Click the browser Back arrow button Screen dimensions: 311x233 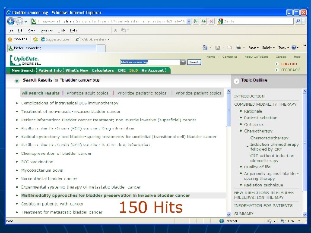pyautogui.click(x=11, y=21)
